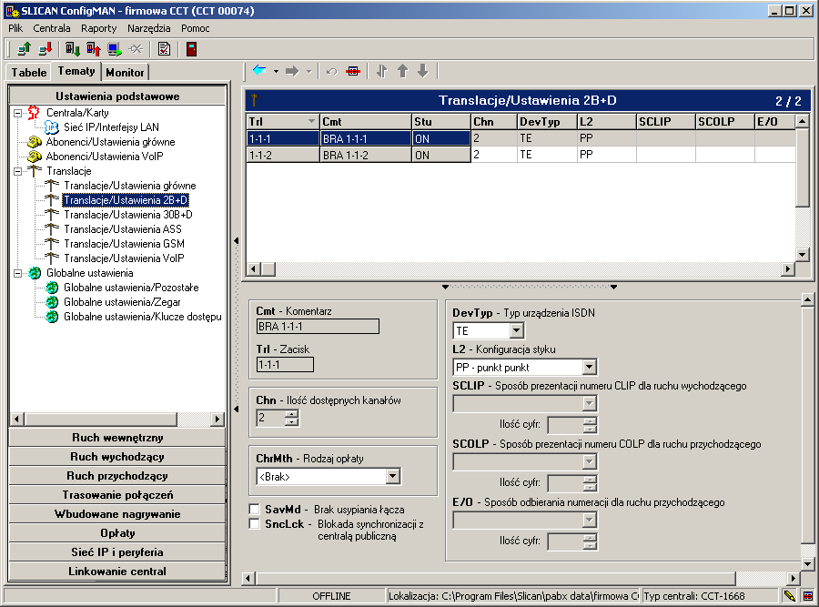Collapse the Centrala/Karty tree node
The height and width of the screenshot is (607, 819).
[18, 113]
